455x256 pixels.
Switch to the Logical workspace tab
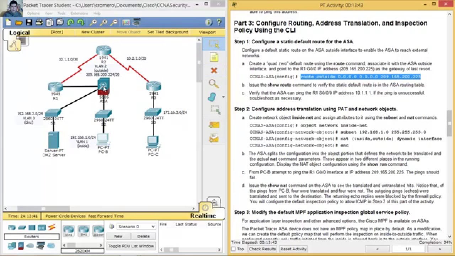[x=20, y=33]
